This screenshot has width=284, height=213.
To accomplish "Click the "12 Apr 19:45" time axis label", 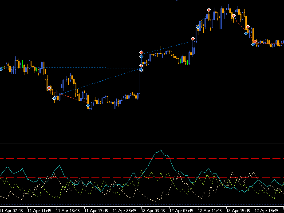I will pos(267,211).
